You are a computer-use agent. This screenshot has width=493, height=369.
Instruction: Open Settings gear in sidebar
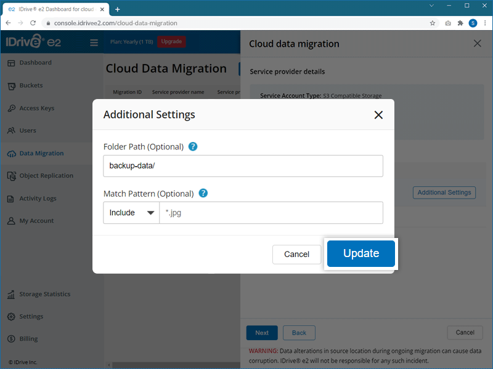coord(11,317)
